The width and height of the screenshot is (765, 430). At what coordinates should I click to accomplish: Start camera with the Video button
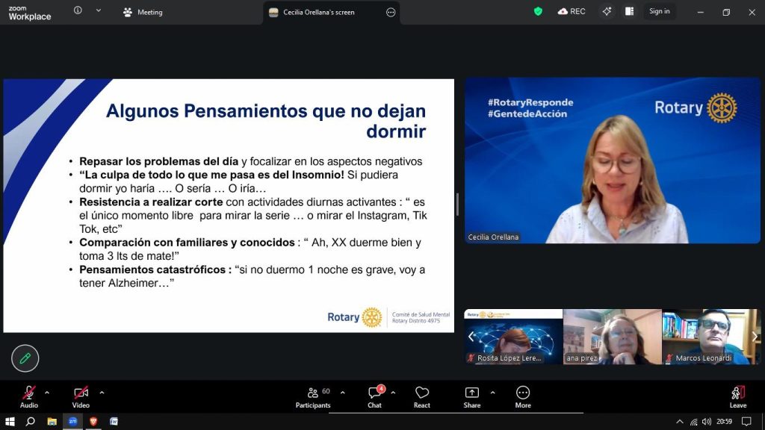point(81,396)
